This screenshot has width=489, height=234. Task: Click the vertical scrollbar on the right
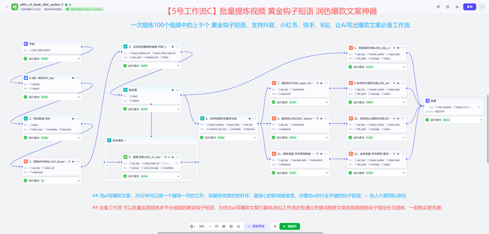tap(488, 130)
